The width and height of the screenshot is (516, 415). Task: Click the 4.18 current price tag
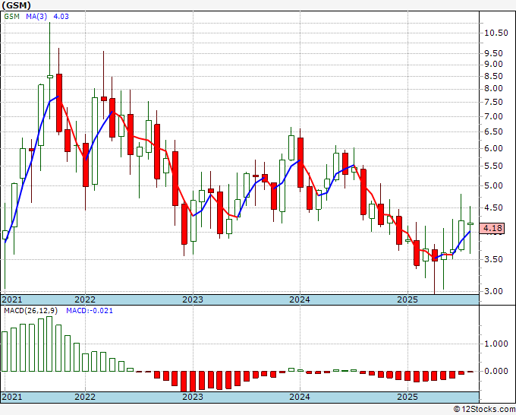point(493,228)
